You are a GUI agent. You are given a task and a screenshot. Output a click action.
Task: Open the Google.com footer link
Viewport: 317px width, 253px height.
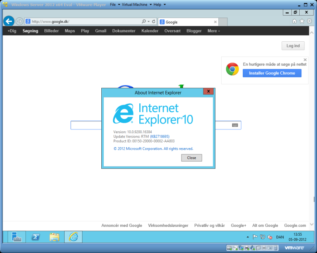[x=295, y=225]
